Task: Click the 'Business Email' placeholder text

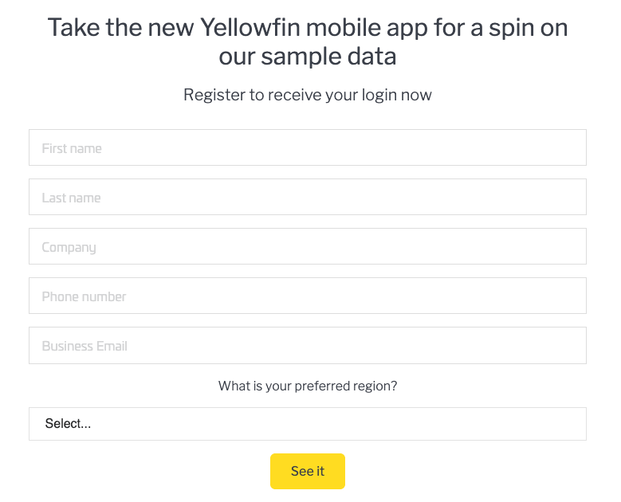Action: (x=85, y=346)
